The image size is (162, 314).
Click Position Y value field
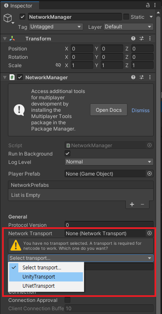[112, 49]
